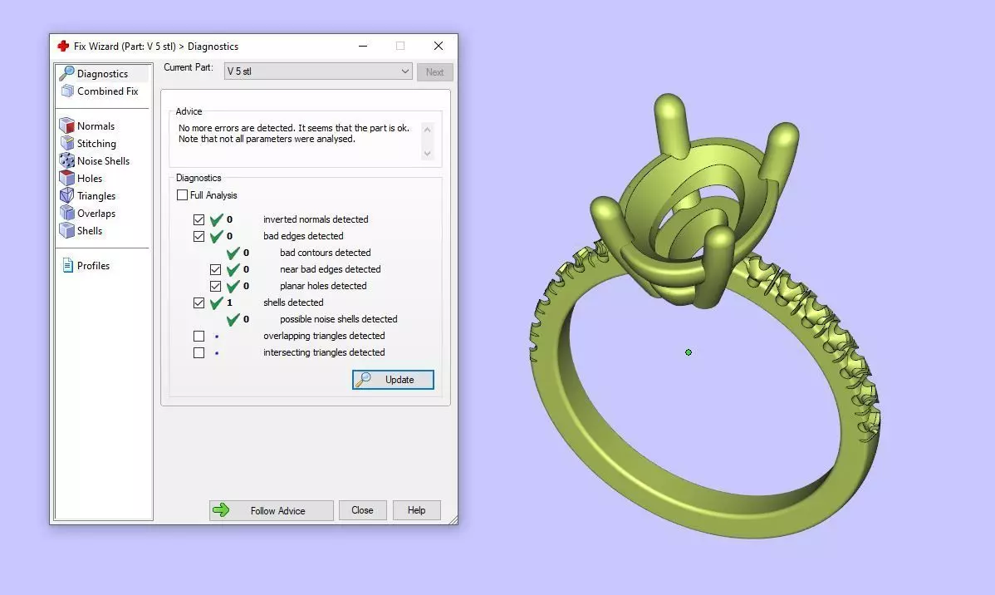Viewport: 995px width, 595px height.
Task: Click 'shells detected' text
Action: coord(293,302)
